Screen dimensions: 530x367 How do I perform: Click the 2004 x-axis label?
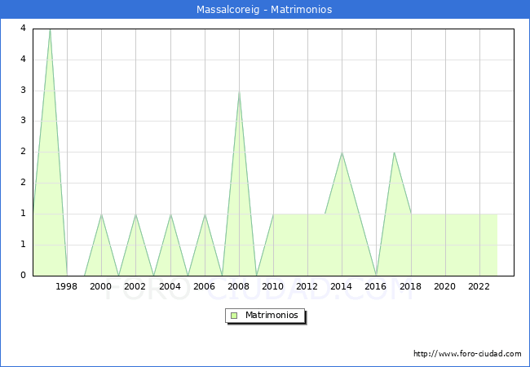(170, 286)
